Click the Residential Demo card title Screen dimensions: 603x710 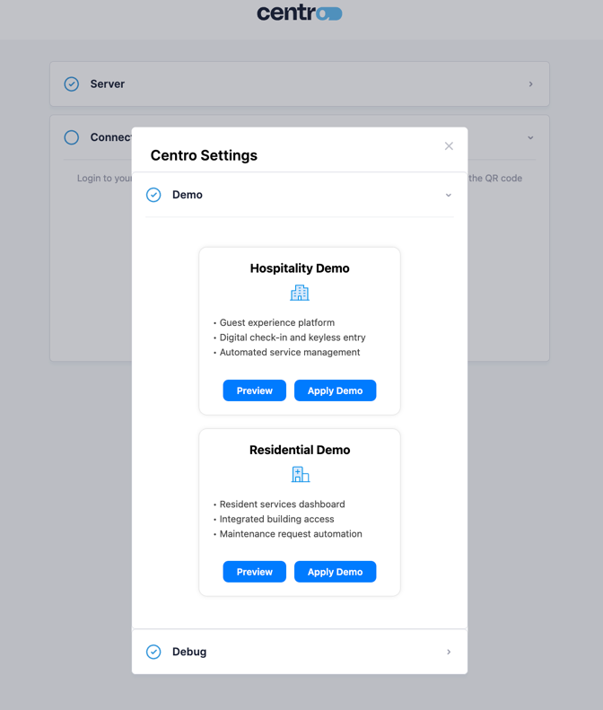300,450
